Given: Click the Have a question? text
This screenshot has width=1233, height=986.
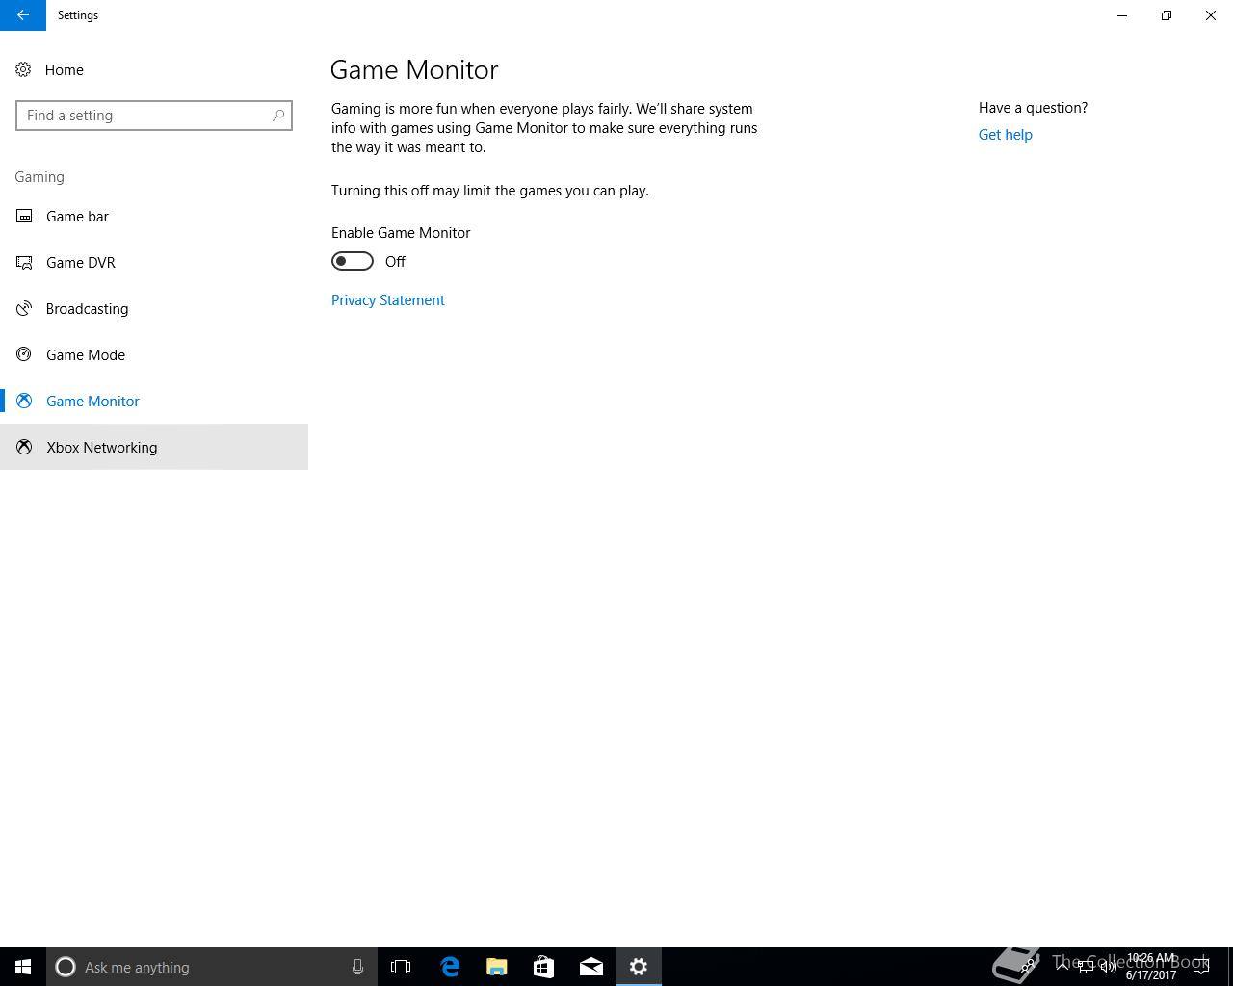Looking at the screenshot, I should [x=1033, y=108].
